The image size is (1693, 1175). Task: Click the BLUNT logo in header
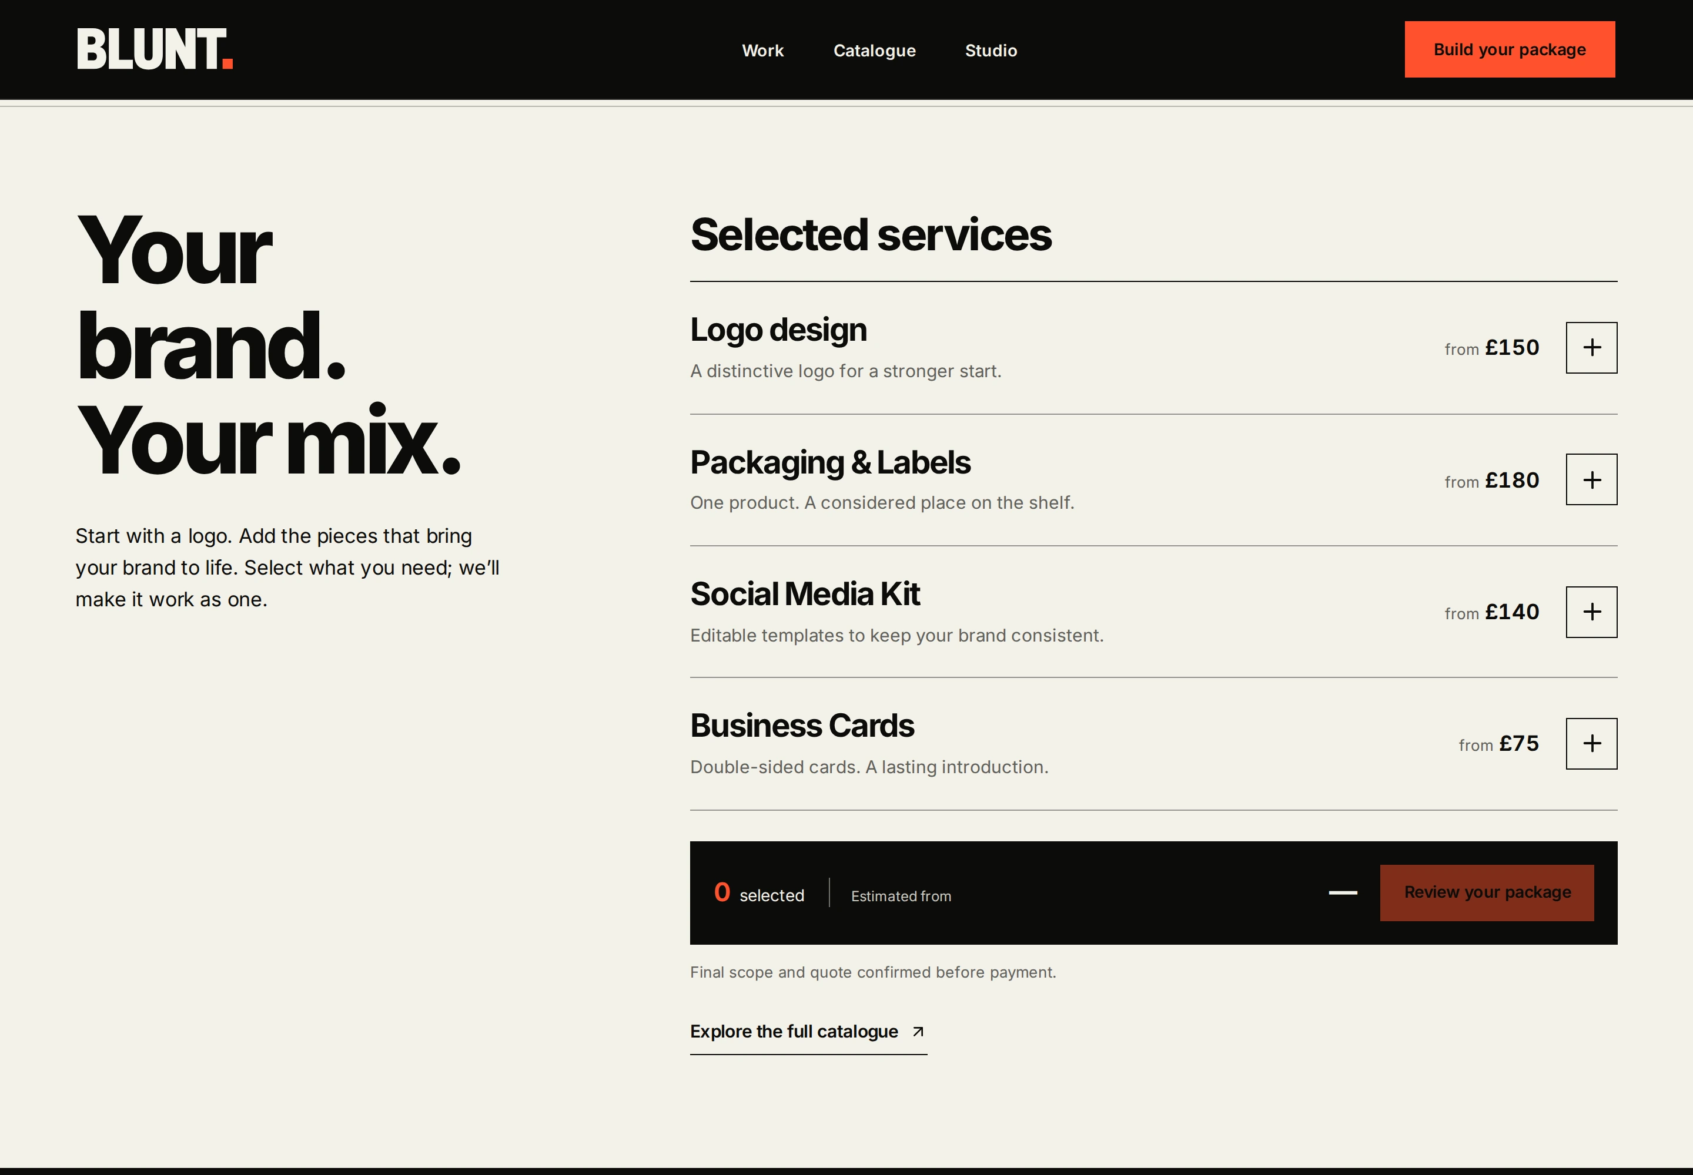tap(155, 49)
